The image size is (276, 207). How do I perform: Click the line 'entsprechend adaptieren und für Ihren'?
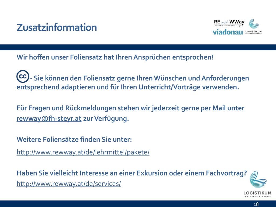(x=128, y=87)
